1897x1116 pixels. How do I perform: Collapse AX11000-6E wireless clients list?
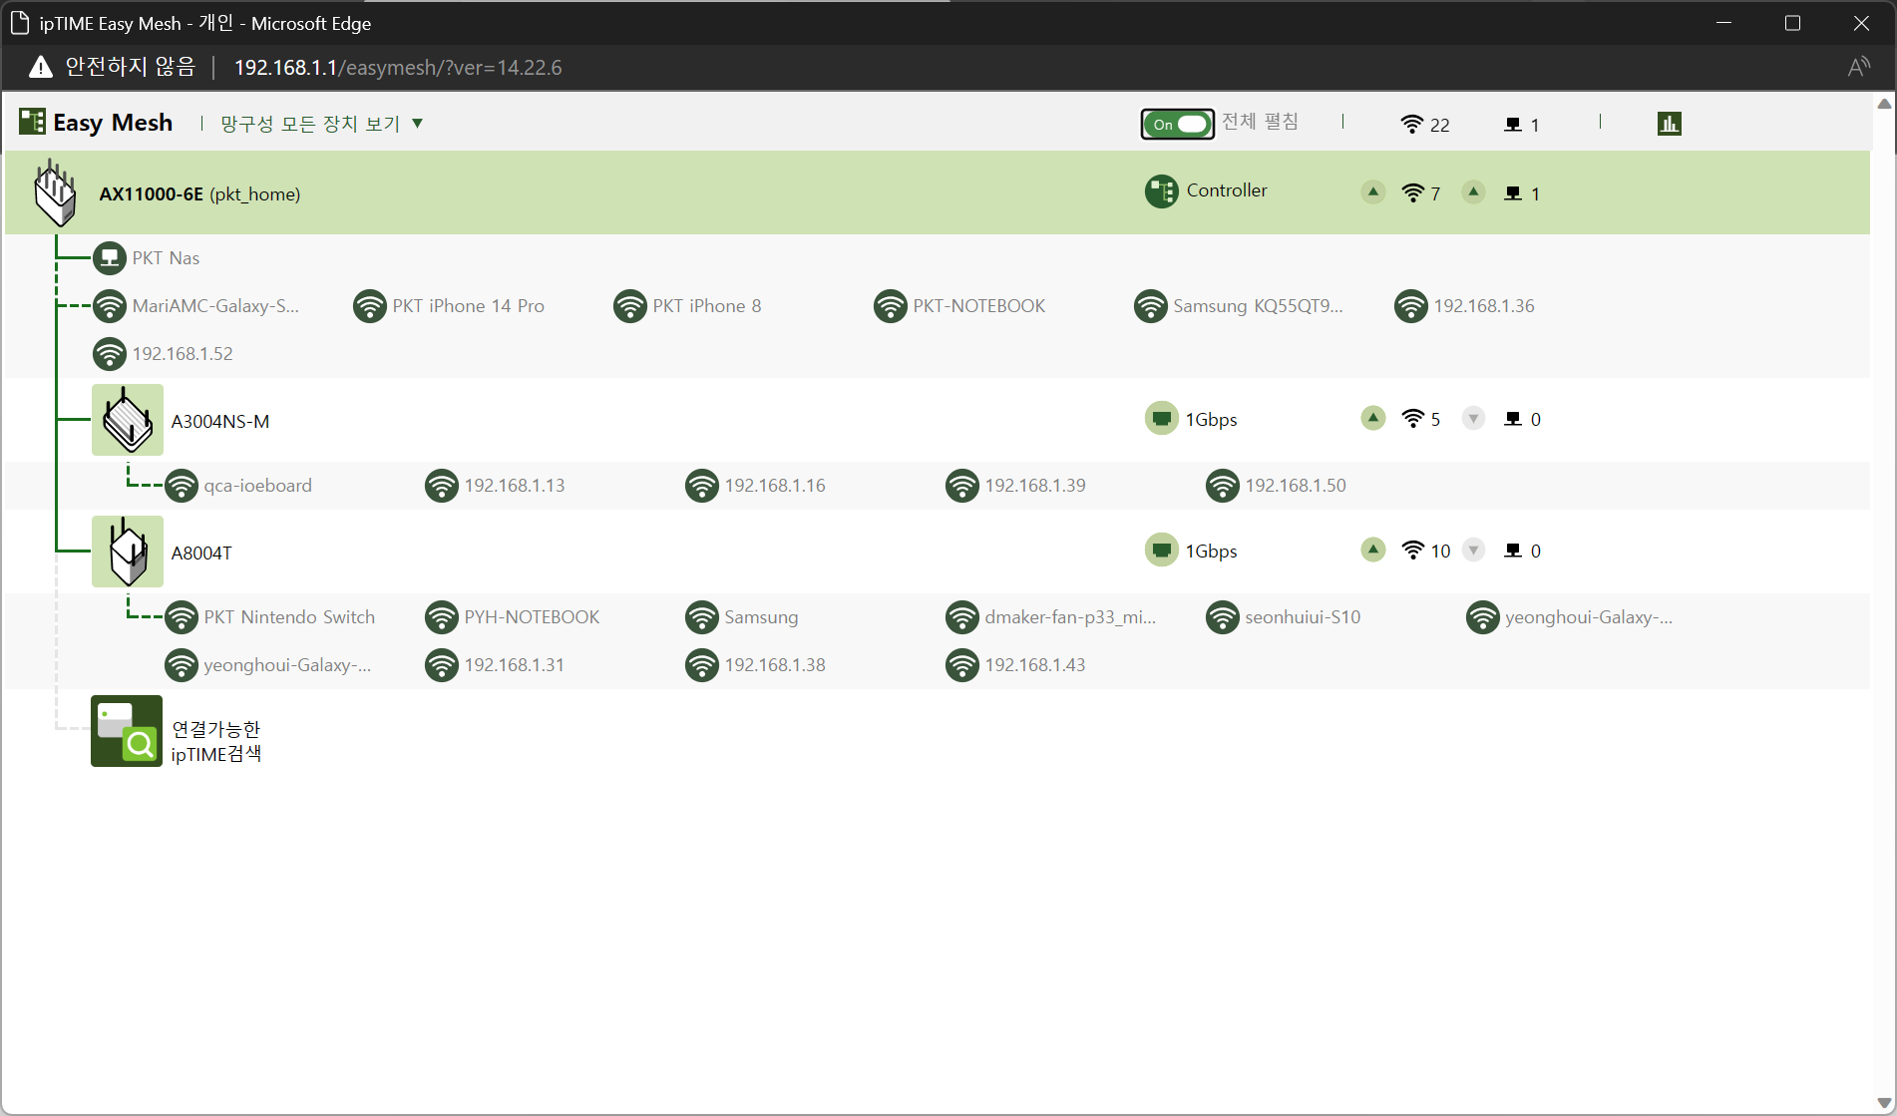(x=1373, y=191)
